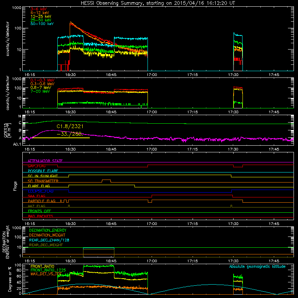Click the -33./288. position annotation
The width and height of the screenshot is (298, 298).
click(70, 134)
